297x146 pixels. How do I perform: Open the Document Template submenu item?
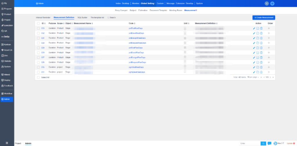(158, 10)
